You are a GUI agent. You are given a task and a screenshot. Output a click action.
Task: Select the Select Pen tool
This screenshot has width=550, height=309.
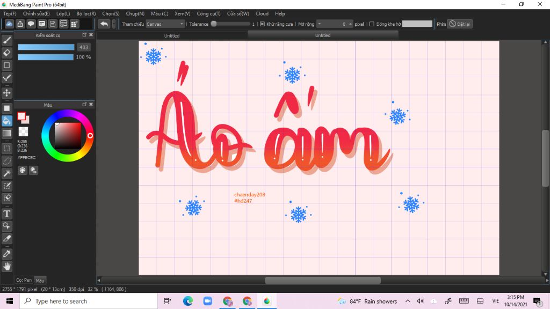click(x=6, y=186)
